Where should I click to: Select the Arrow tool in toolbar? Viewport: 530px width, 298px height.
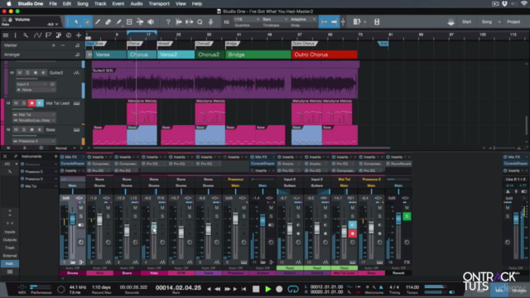[x=76, y=22]
